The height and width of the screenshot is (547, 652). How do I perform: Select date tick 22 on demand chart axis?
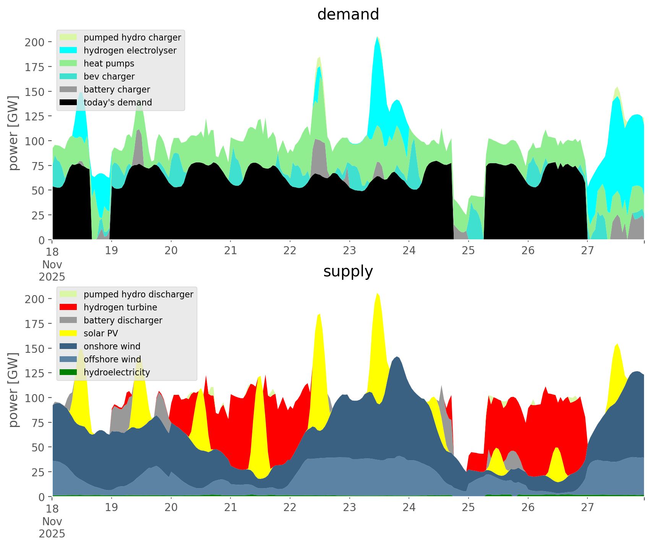coord(290,251)
